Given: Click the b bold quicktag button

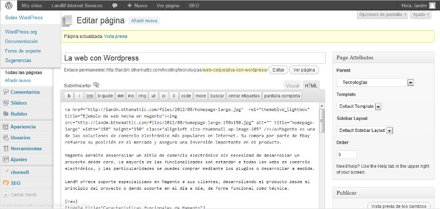Looking at the screenshot, I should (x=69, y=96).
